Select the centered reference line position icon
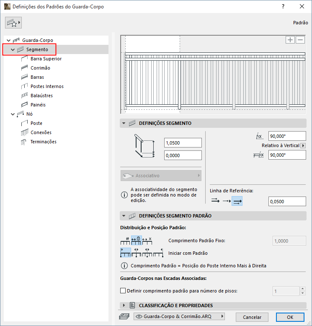The image size is (312, 326). click(x=226, y=201)
